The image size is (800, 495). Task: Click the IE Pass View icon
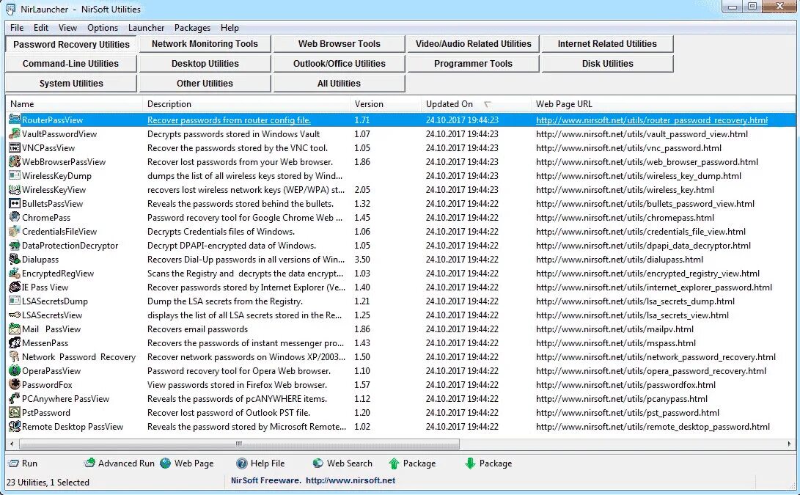pos(14,287)
